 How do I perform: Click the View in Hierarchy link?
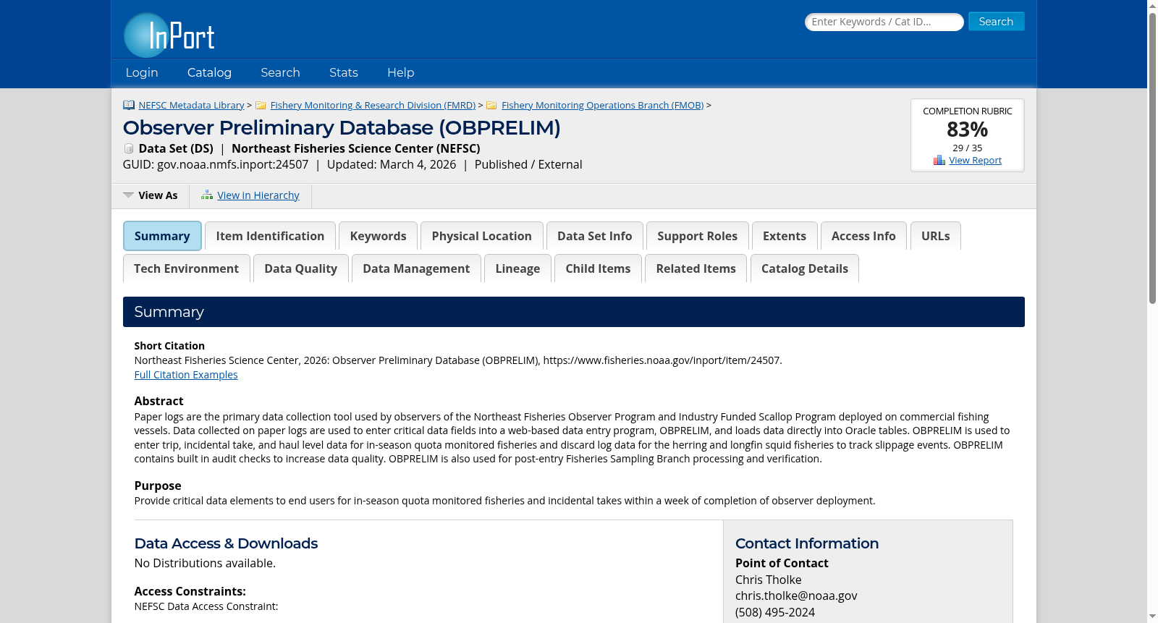[x=258, y=195]
